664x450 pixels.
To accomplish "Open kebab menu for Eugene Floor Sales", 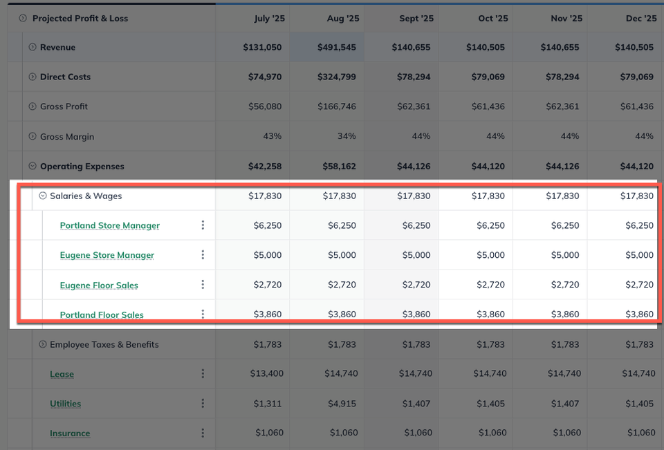I will coord(203,285).
